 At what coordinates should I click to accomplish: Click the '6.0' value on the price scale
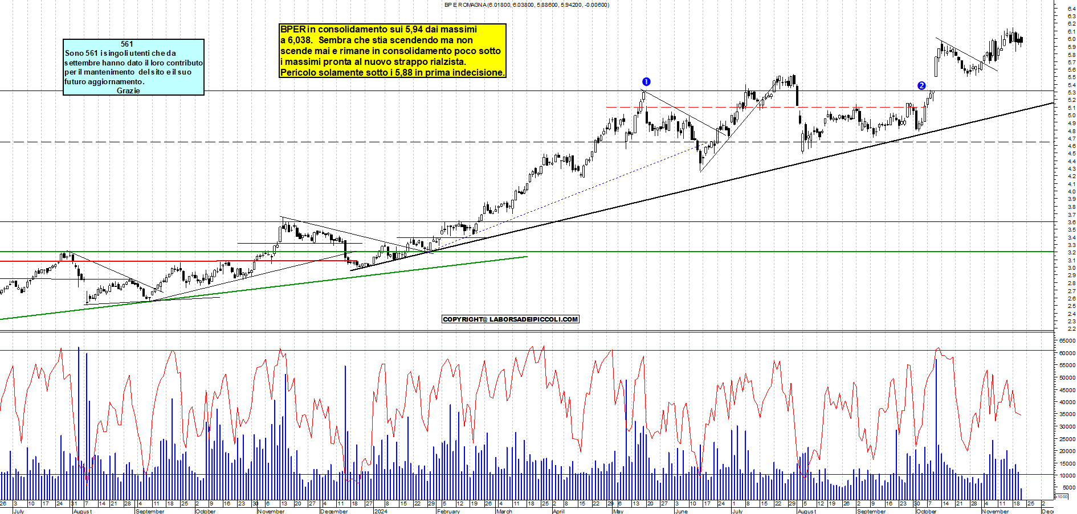tap(1071, 39)
